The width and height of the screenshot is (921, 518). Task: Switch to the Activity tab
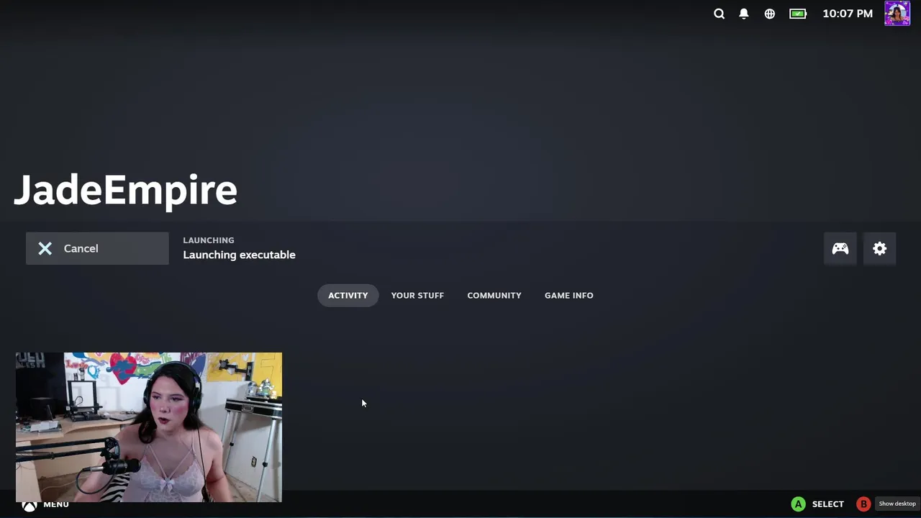(x=348, y=295)
